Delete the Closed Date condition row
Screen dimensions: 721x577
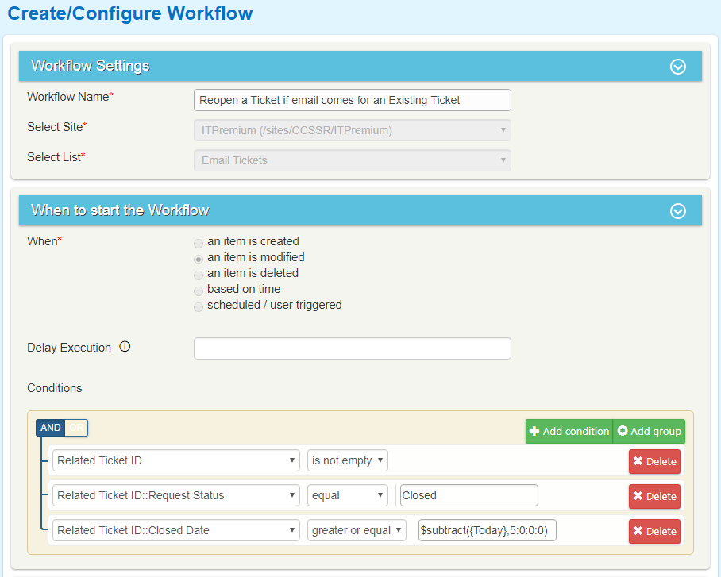click(x=654, y=531)
